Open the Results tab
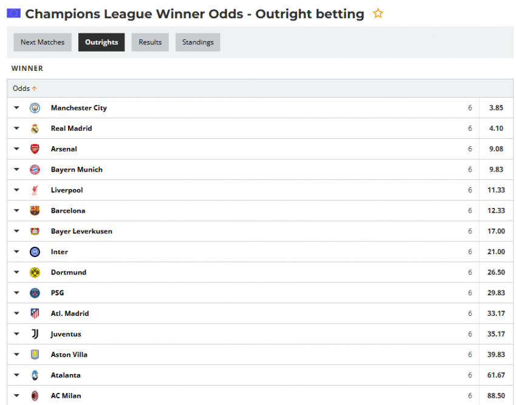 150,42
